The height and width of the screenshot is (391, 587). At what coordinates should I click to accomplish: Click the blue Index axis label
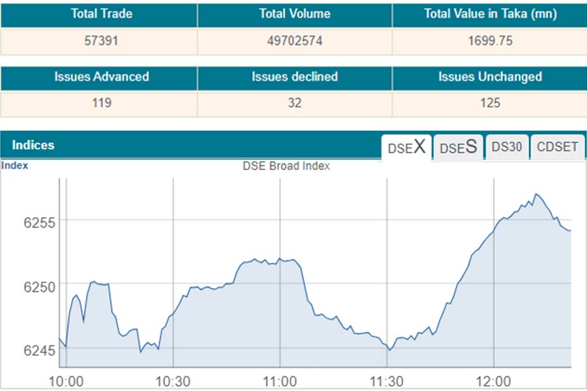(x=14, y=166)
